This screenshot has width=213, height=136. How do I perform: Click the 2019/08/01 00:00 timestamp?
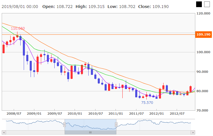[x=20, y=7]
